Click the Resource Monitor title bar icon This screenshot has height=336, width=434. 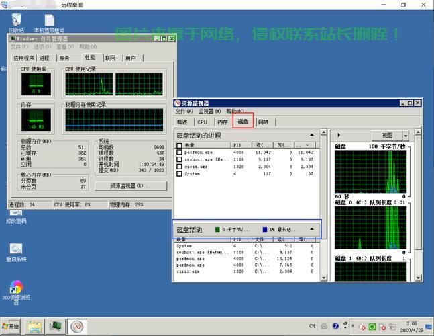pos(177,103)
